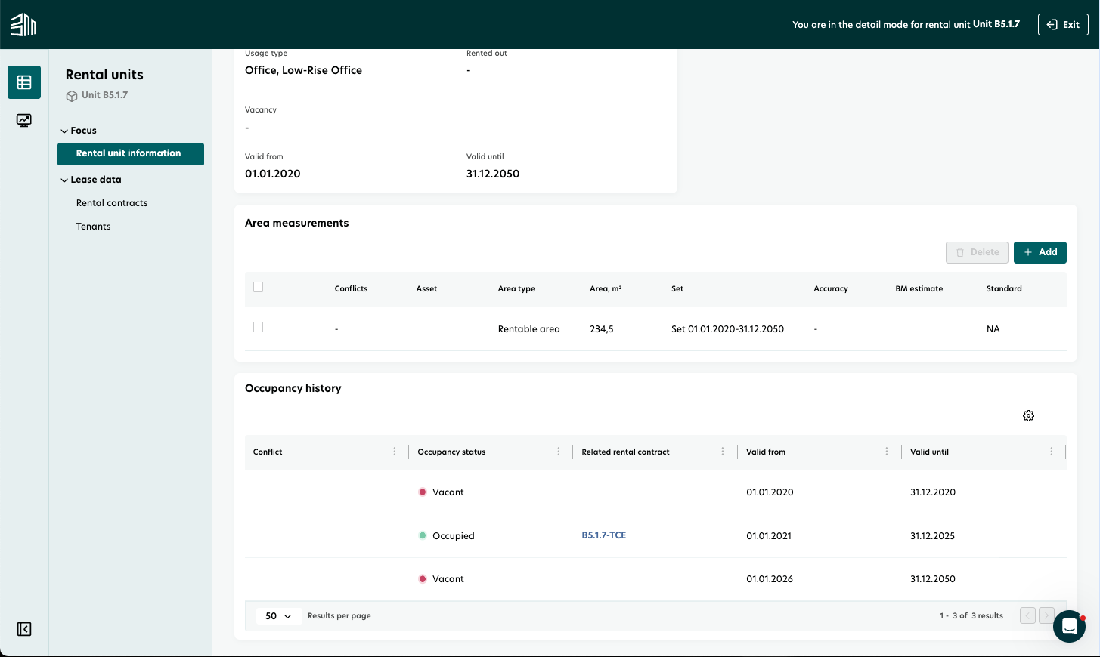The height and width of the screenshot is (657, 1100).
Task: Click the Conflicts column header
Action: coord(351,288)
